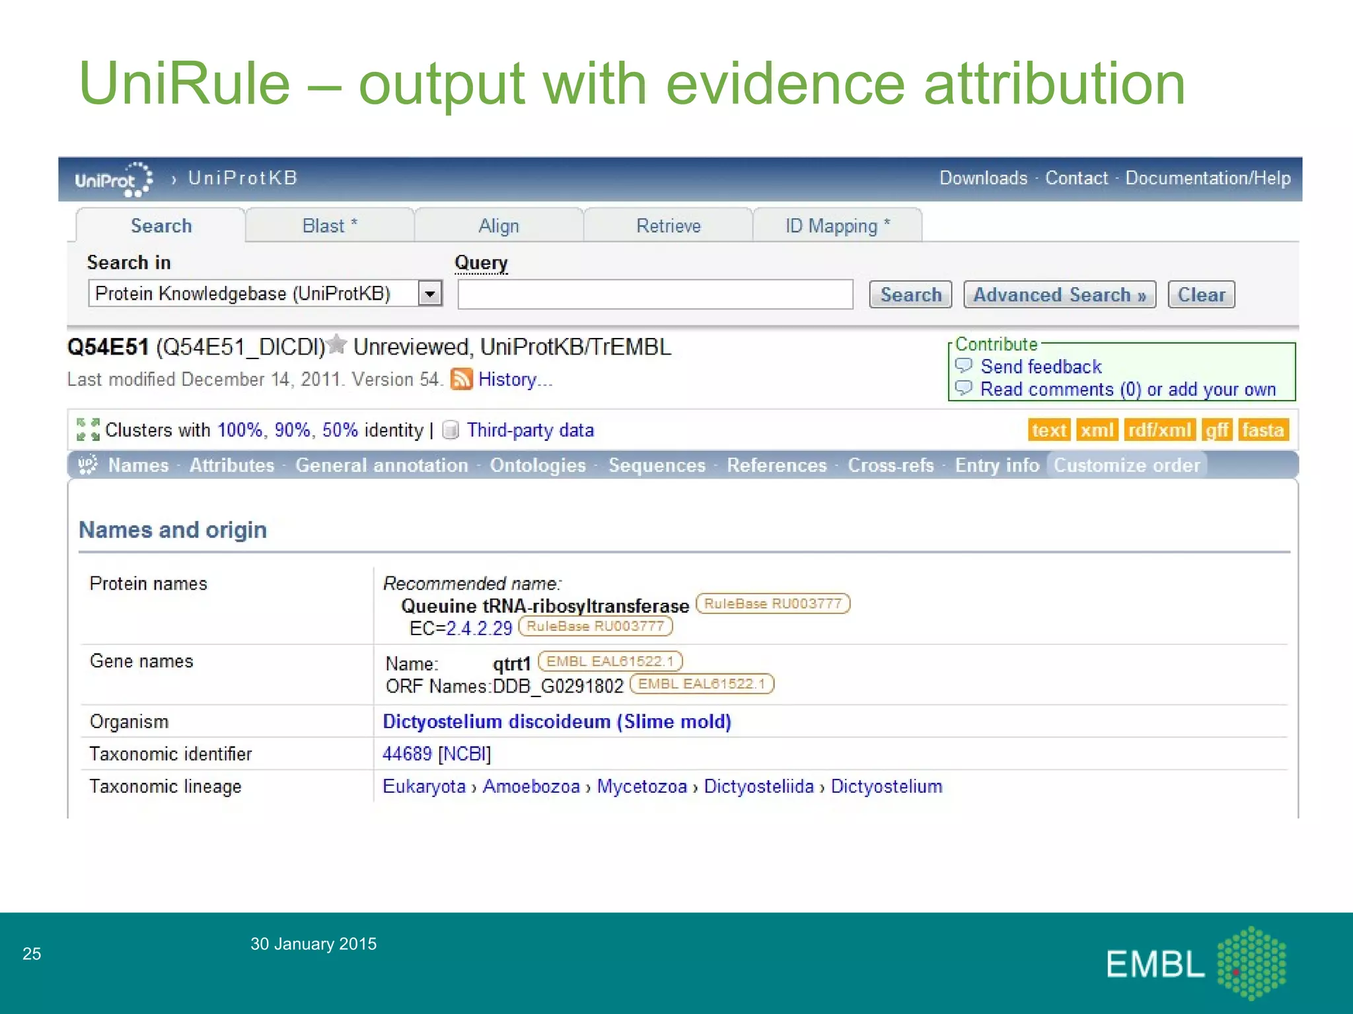Open Advanced Search
The image size is (1353, 1014).
1060,294
